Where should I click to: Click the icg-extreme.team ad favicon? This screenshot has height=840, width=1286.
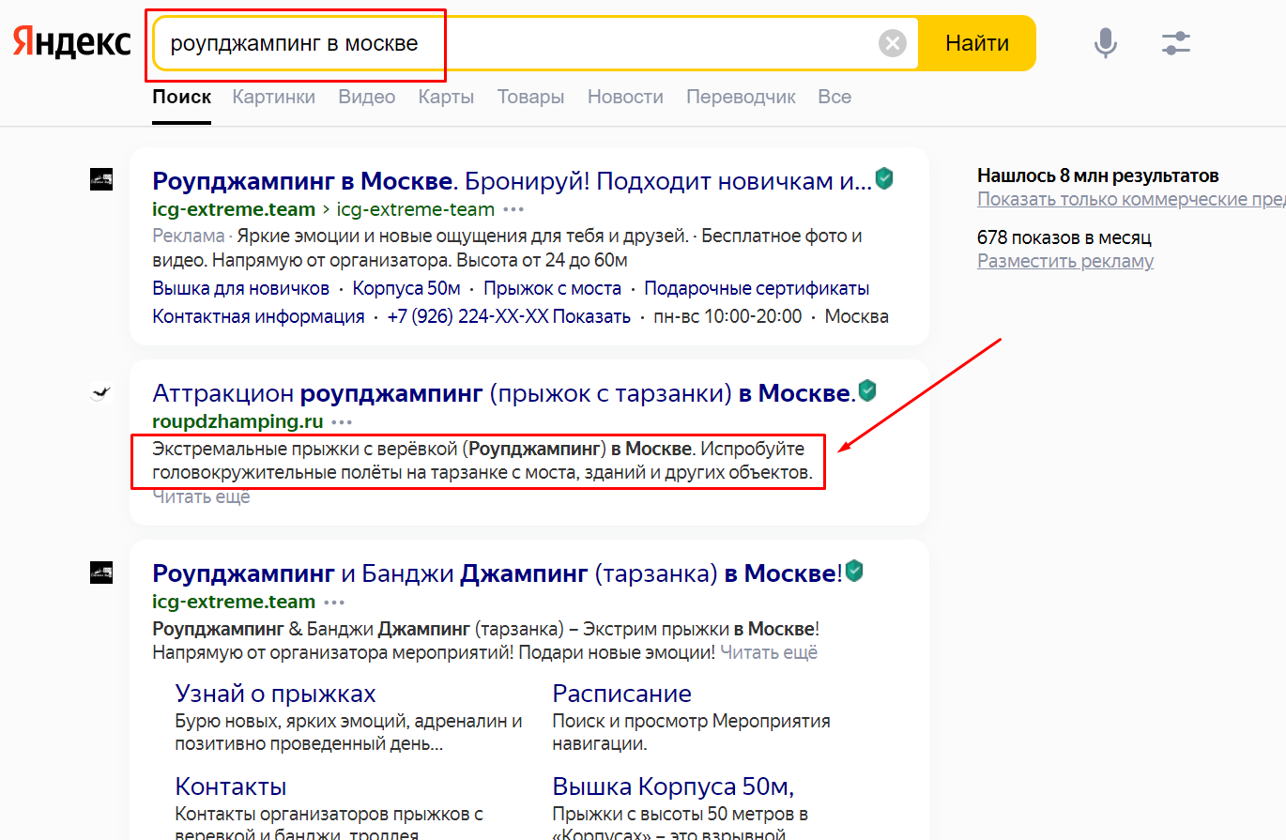101,180
